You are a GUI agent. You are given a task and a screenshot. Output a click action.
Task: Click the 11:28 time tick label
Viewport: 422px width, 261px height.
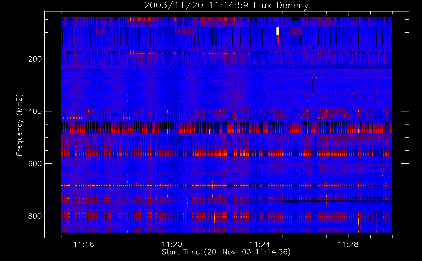coord(348,245)
